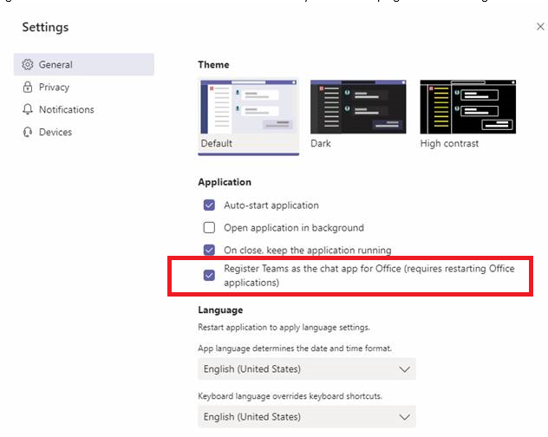
Task: Open the App language dropdown
Action: tap(307, 369)
